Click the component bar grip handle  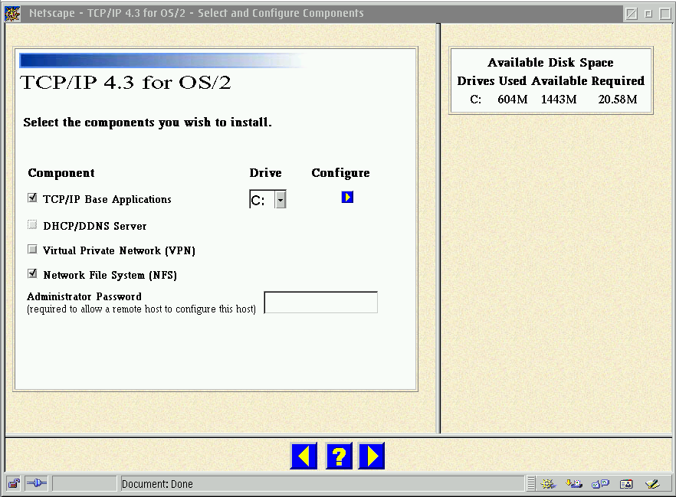coord(531,483)
